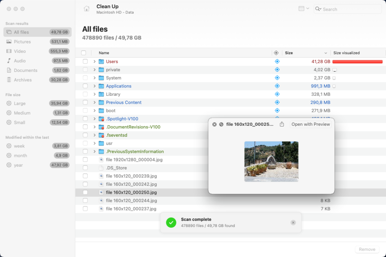
Task: Check the box next to the Applications folder
Action: coord(85,86)
